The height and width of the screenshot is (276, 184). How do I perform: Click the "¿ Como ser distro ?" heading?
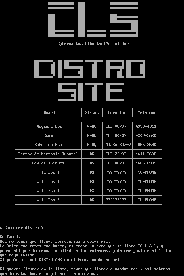[x=22, y=228]
